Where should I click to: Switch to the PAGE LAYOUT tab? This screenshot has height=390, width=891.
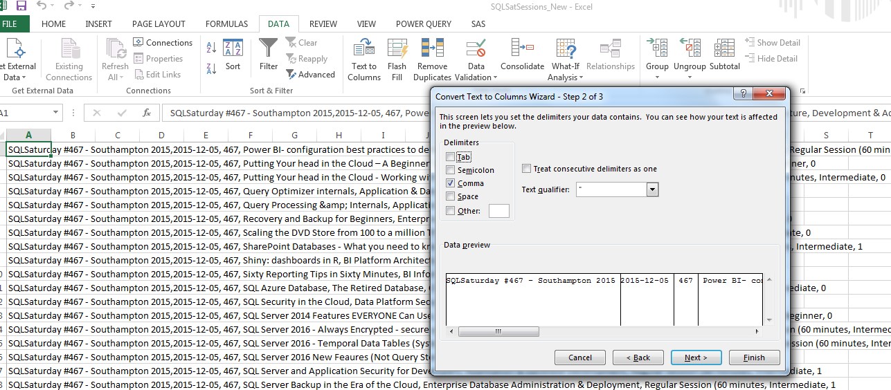point(159,24)
